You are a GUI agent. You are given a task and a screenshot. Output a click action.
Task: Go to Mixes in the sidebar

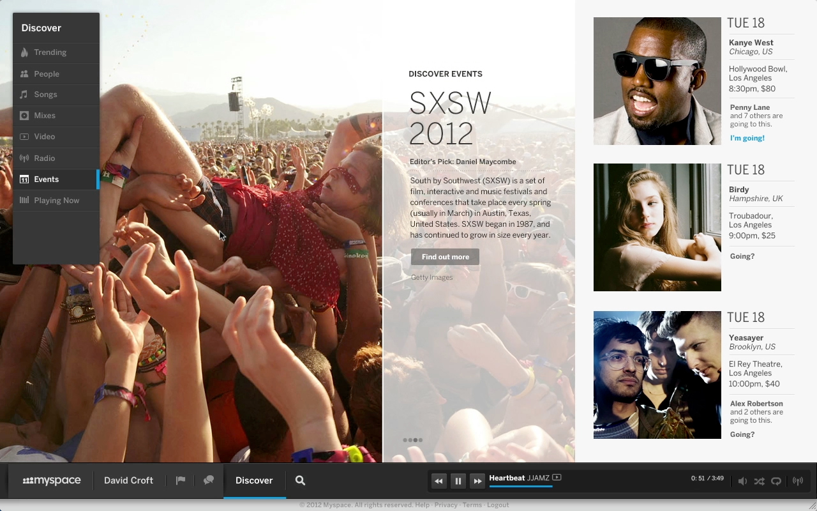(56, 116)
